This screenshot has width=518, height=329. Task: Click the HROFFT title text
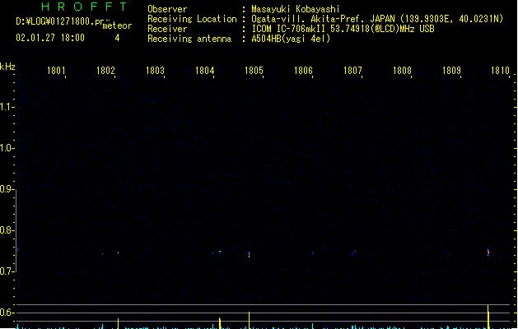tap(84, 7)
